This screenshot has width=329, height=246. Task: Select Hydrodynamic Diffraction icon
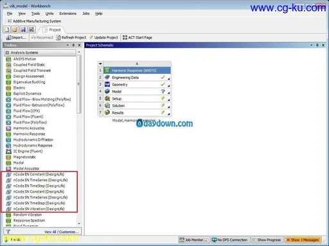click(x=8, y=140)
